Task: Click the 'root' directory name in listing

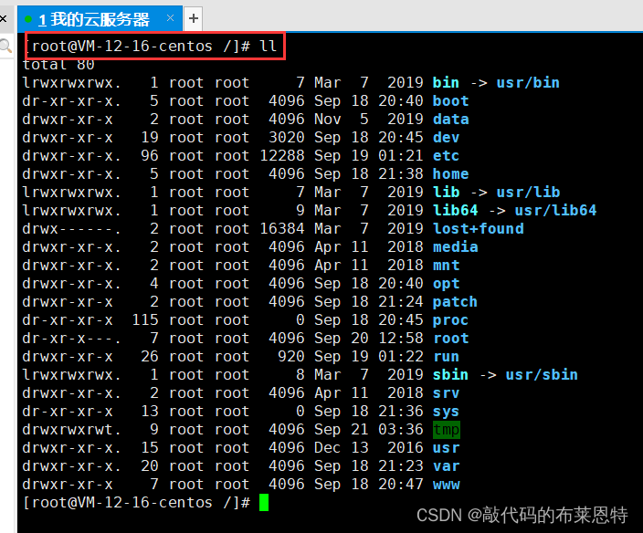Action: [450, 339]
